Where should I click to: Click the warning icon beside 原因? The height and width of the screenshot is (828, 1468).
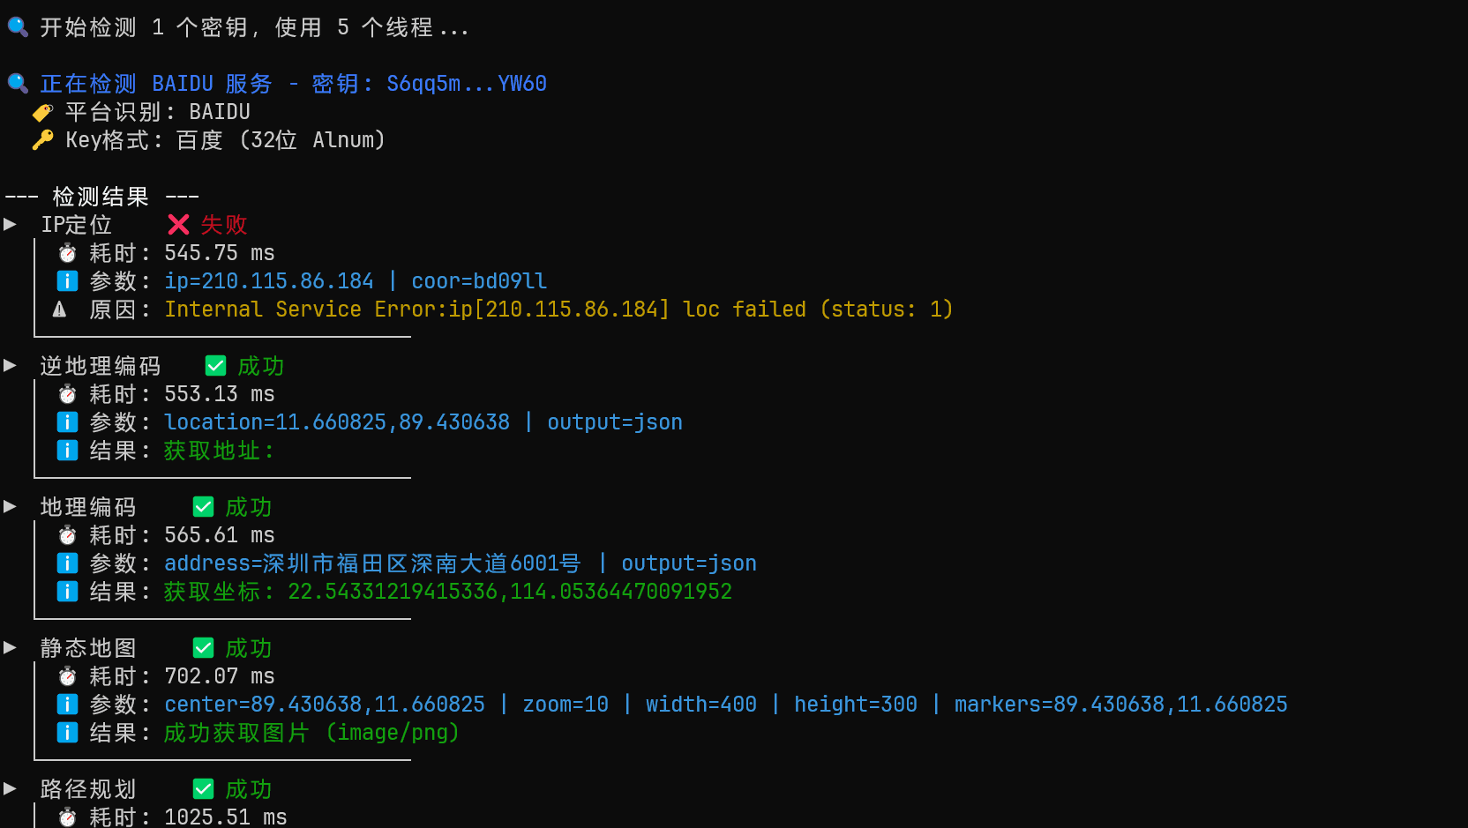coord(59,310)
